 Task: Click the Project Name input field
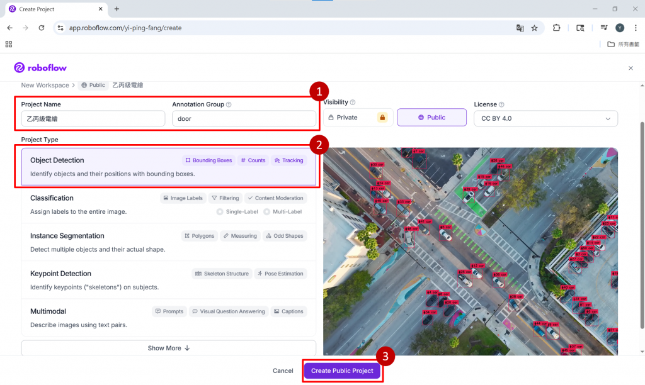93,119
